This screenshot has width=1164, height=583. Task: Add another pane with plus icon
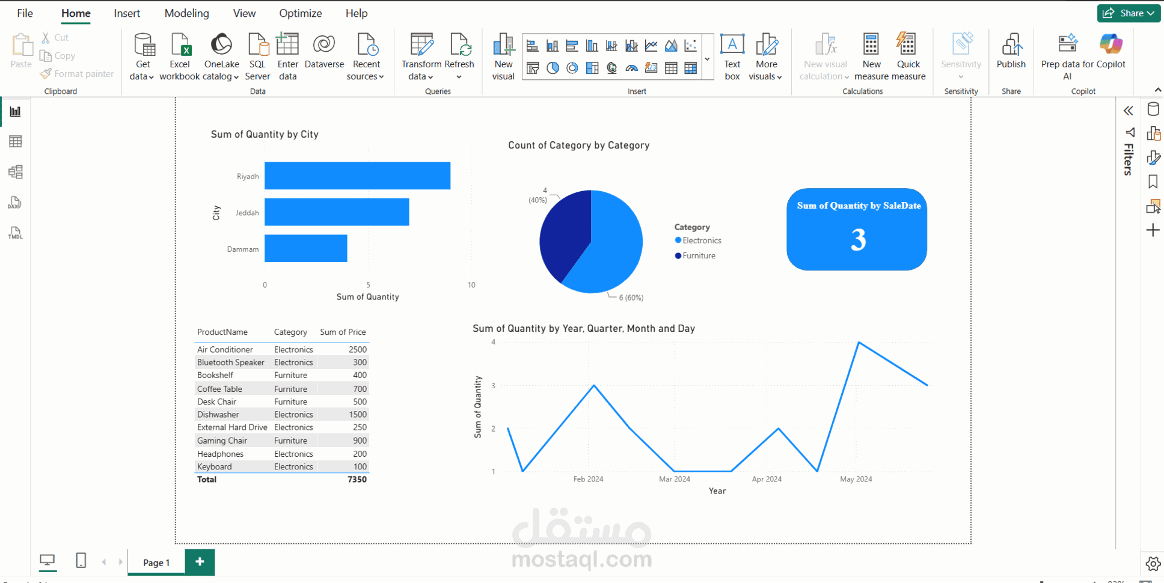coord(1153,230)
